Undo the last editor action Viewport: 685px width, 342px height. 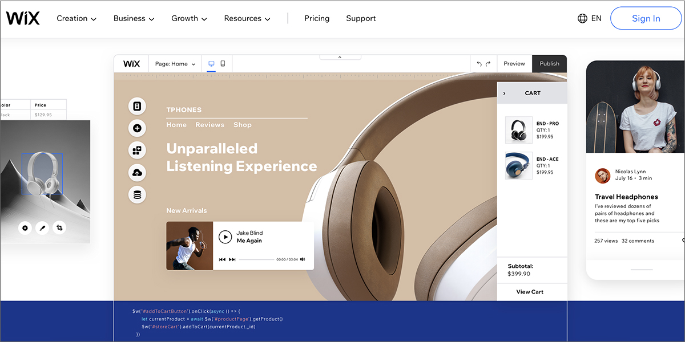(479, 64)
